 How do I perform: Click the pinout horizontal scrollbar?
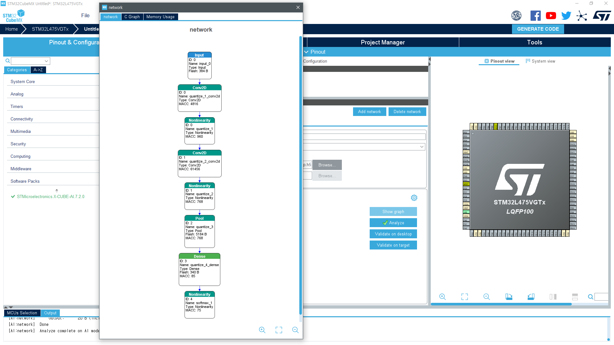(x=501, y=304)
